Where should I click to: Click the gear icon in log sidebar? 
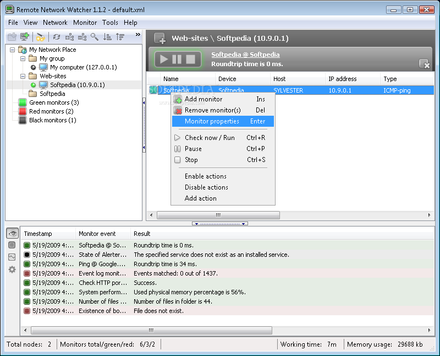click(x=12, y=269)
